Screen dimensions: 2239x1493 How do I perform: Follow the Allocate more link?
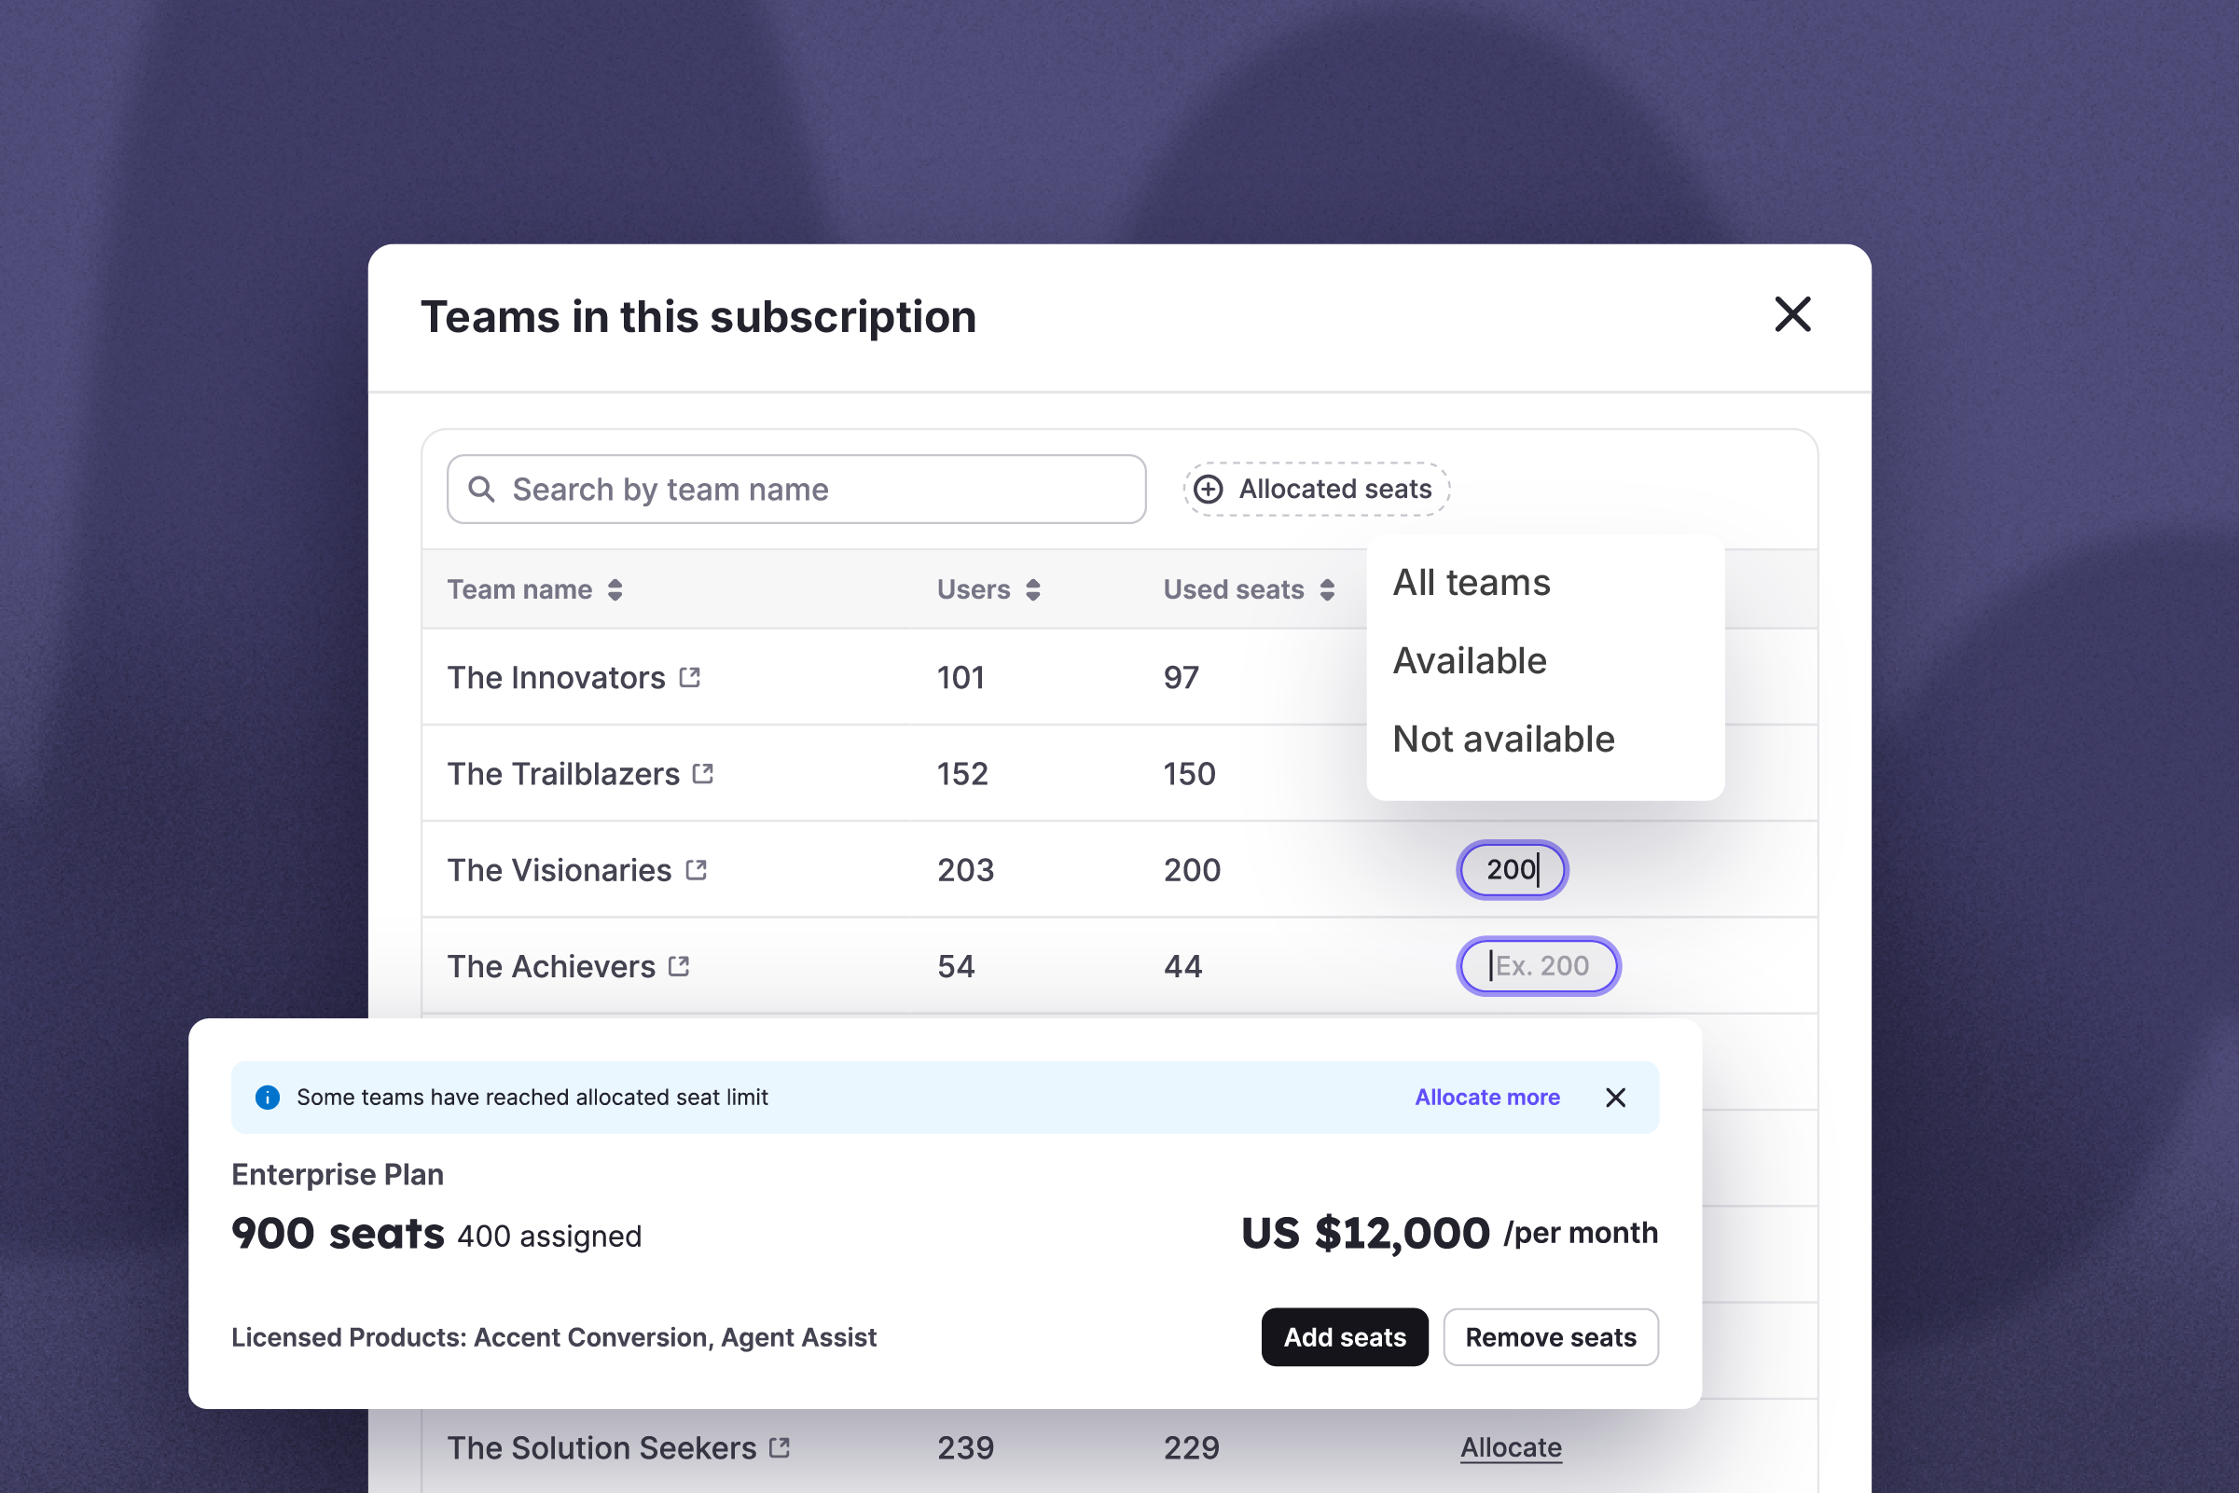click(1487, 1098)
